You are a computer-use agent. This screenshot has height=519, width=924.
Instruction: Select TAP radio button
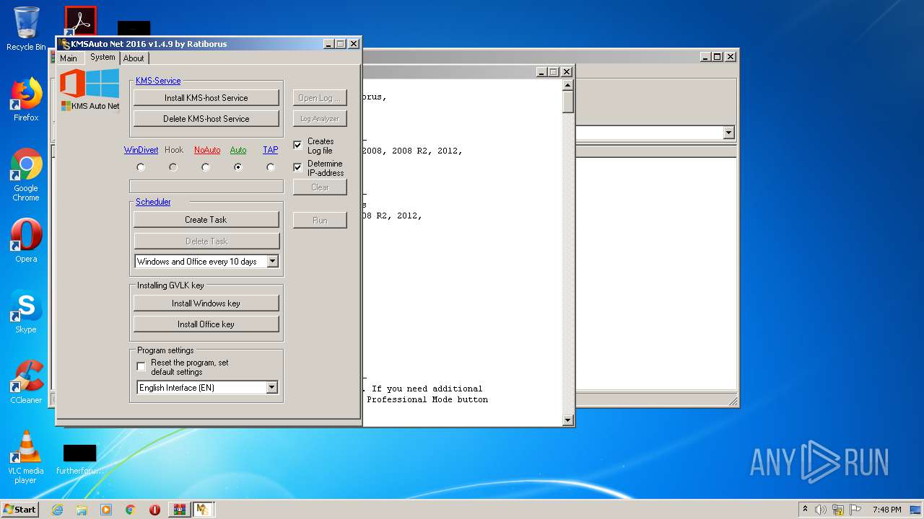point(271,167)
